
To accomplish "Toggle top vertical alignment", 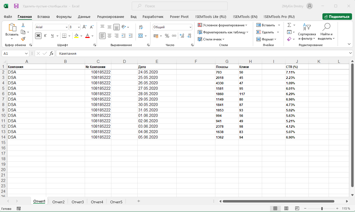I will coord(102,27).
